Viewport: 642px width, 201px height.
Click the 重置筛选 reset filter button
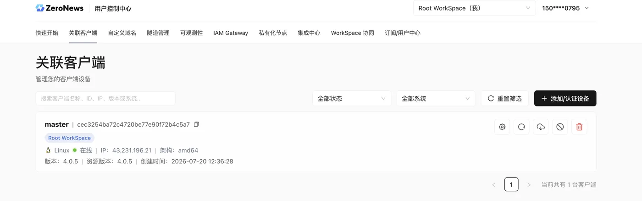(x=504, y=98)
